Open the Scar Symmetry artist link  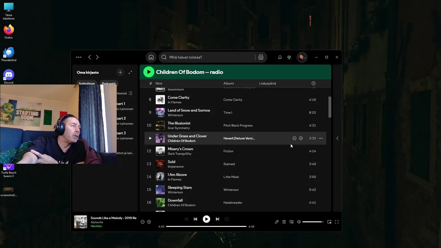pyautogui.click(x=179, y=128)
